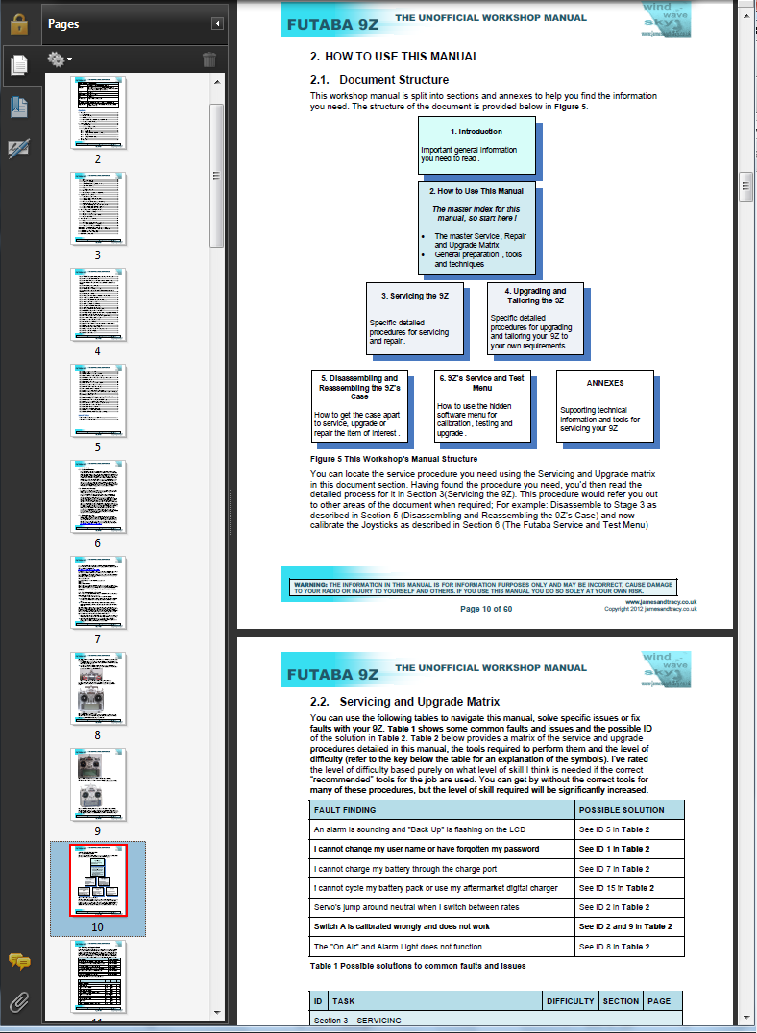Image resolution: width=757 pixels, height=1033 pixels.
Task: Click the 'SECTION' column header
Action: [622, 1001]
